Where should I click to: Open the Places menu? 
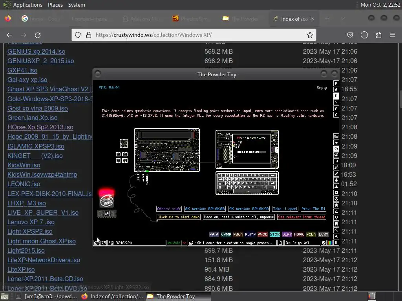pyautogui.click(x=55, y=5)
